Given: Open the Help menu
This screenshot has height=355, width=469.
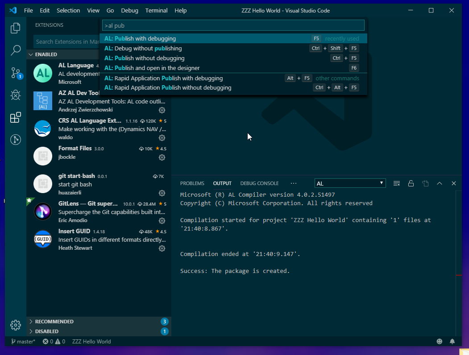Looking at the screenshot, I should pyautogui.click(x=180, y=10).
